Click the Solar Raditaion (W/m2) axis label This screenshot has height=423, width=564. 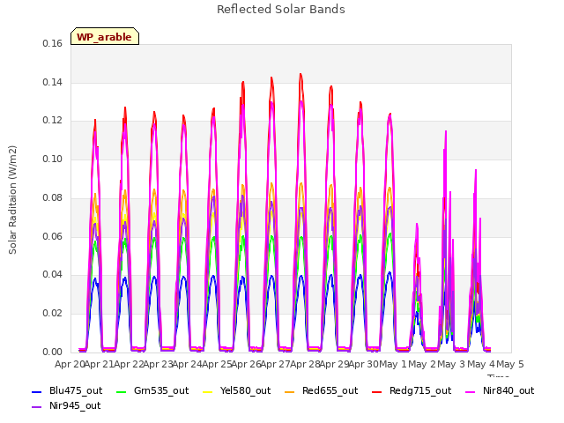coord(12,200)
